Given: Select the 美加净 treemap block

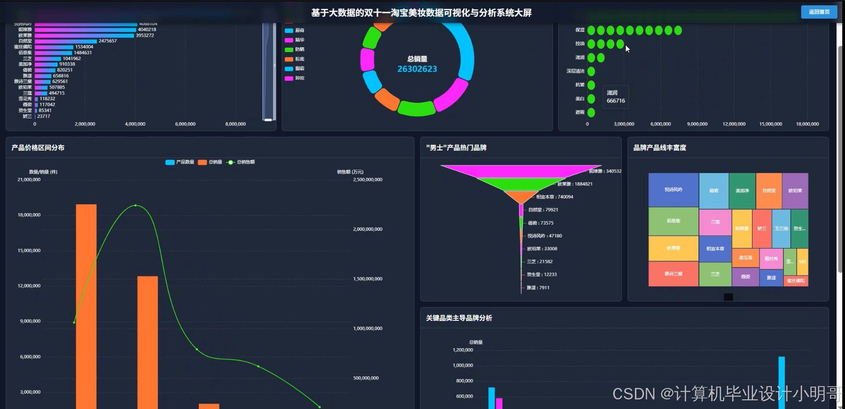Looking at the screenshot, I should 742,191.
